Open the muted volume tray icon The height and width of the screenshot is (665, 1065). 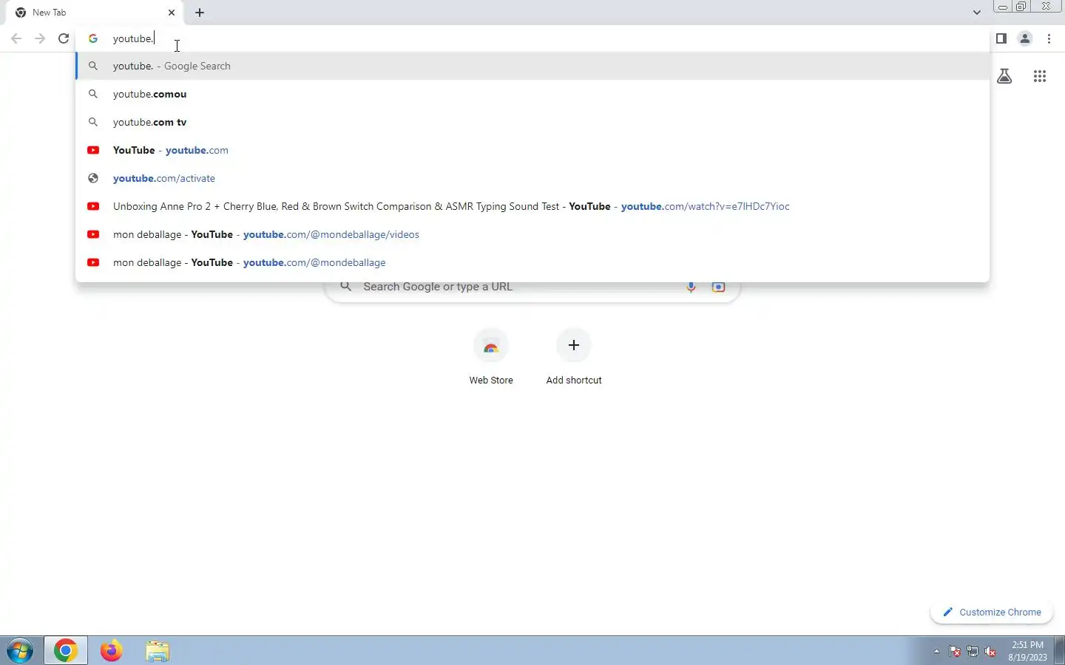tap(990, 651)
